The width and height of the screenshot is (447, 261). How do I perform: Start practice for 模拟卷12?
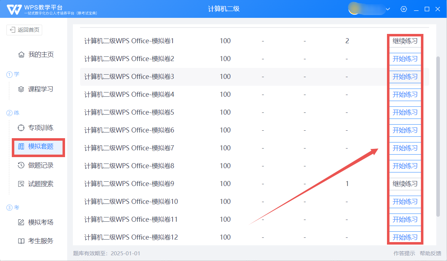405,237
